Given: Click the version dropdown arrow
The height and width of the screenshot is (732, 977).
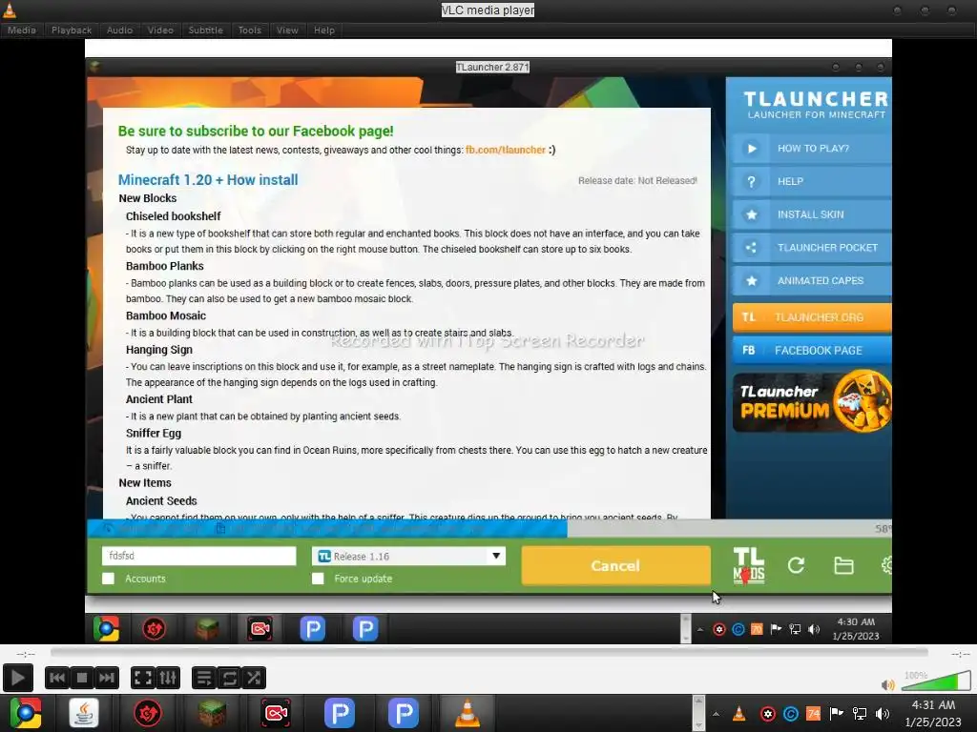Looking at the screenshot, I should click(x=496, y=556).
